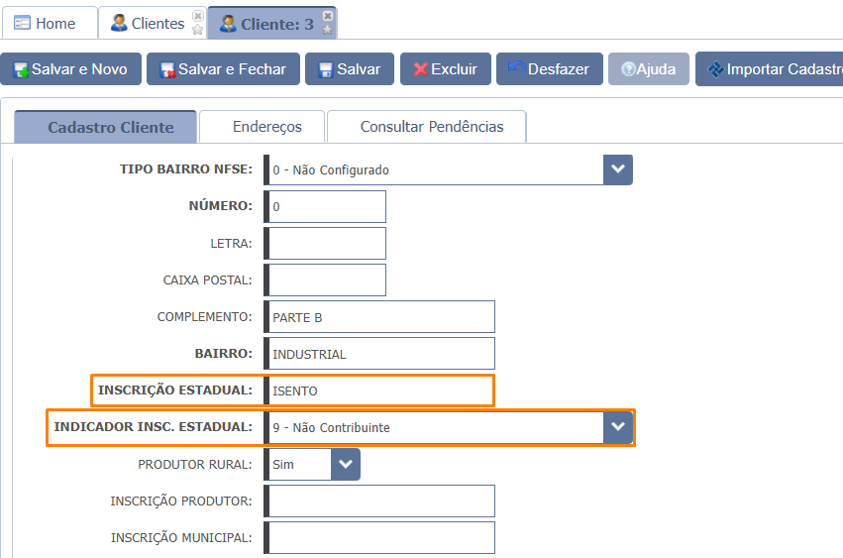This screenshot has height=558, width=843.
Task: Open the Consultar Pendências tab
Action: pos(431,127)
